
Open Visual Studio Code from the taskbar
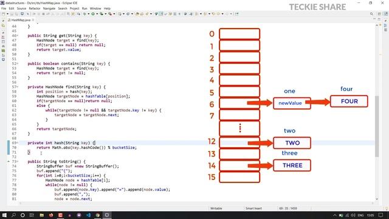(x=88, y=215)
